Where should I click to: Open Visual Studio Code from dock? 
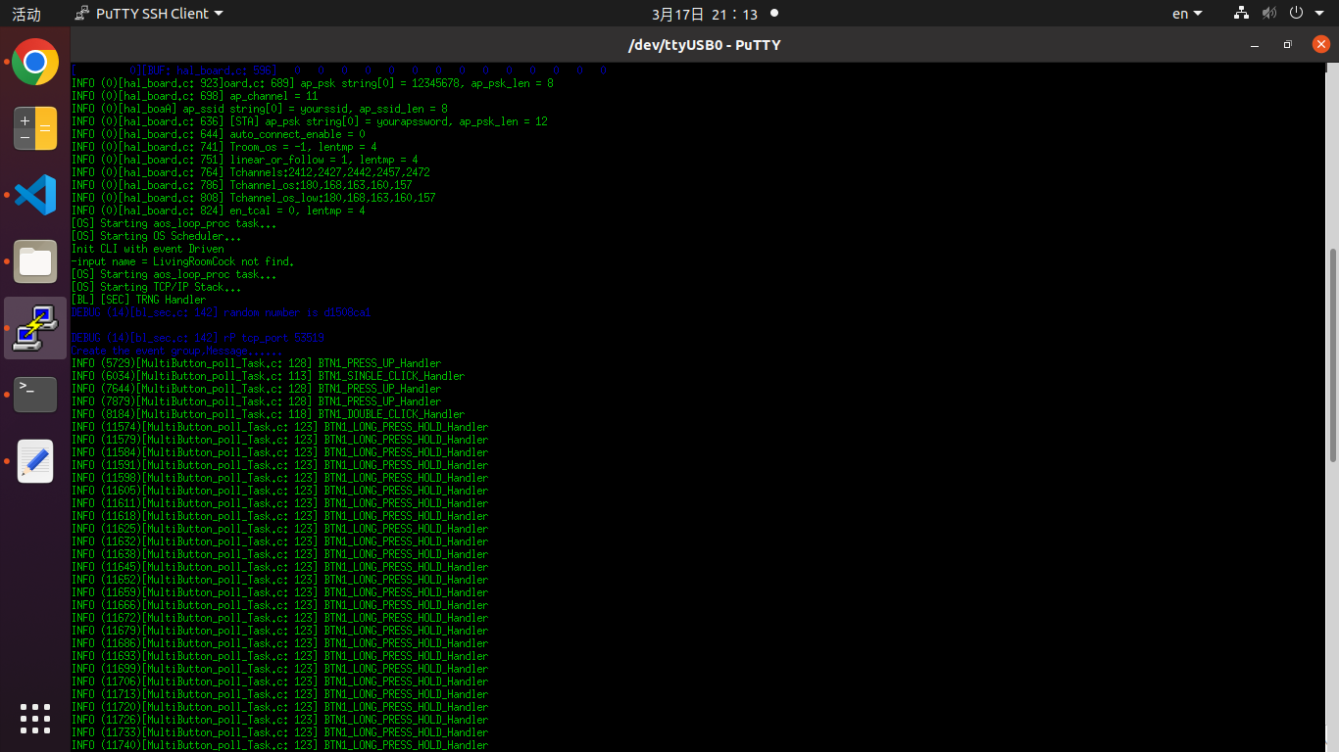35,195
